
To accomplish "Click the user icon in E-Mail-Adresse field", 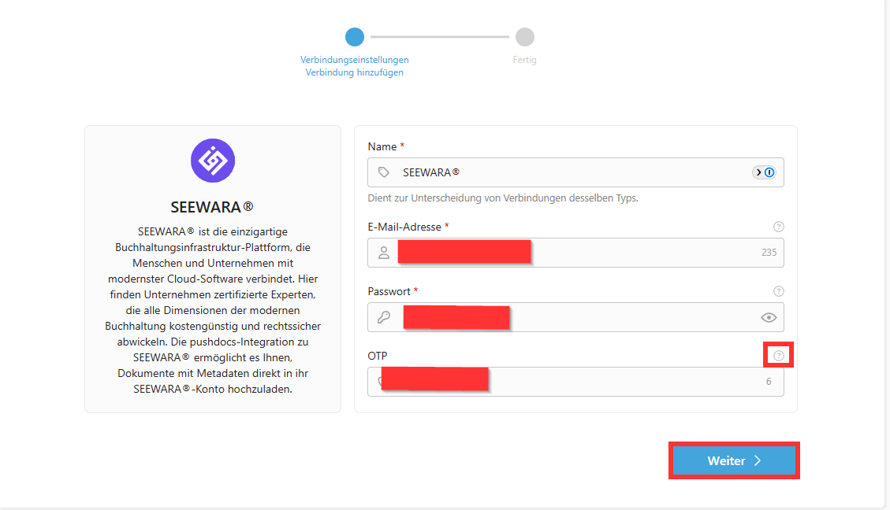I will click(x=384, y=253).
